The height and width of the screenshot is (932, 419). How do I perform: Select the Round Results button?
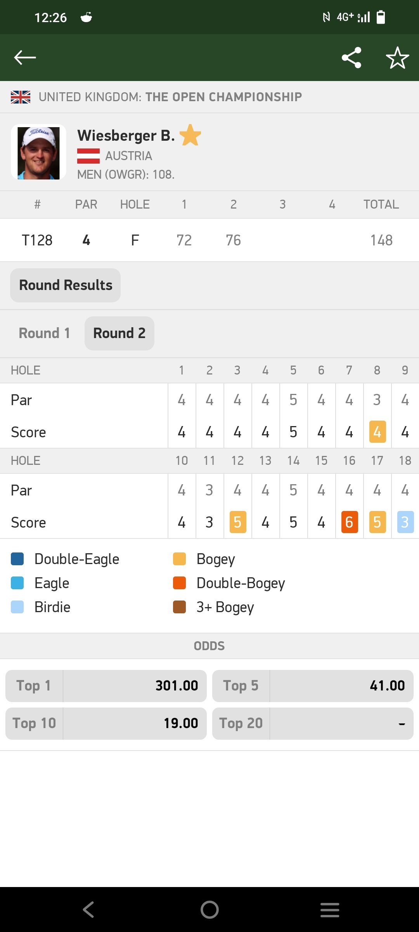click(x=65, y=285)
